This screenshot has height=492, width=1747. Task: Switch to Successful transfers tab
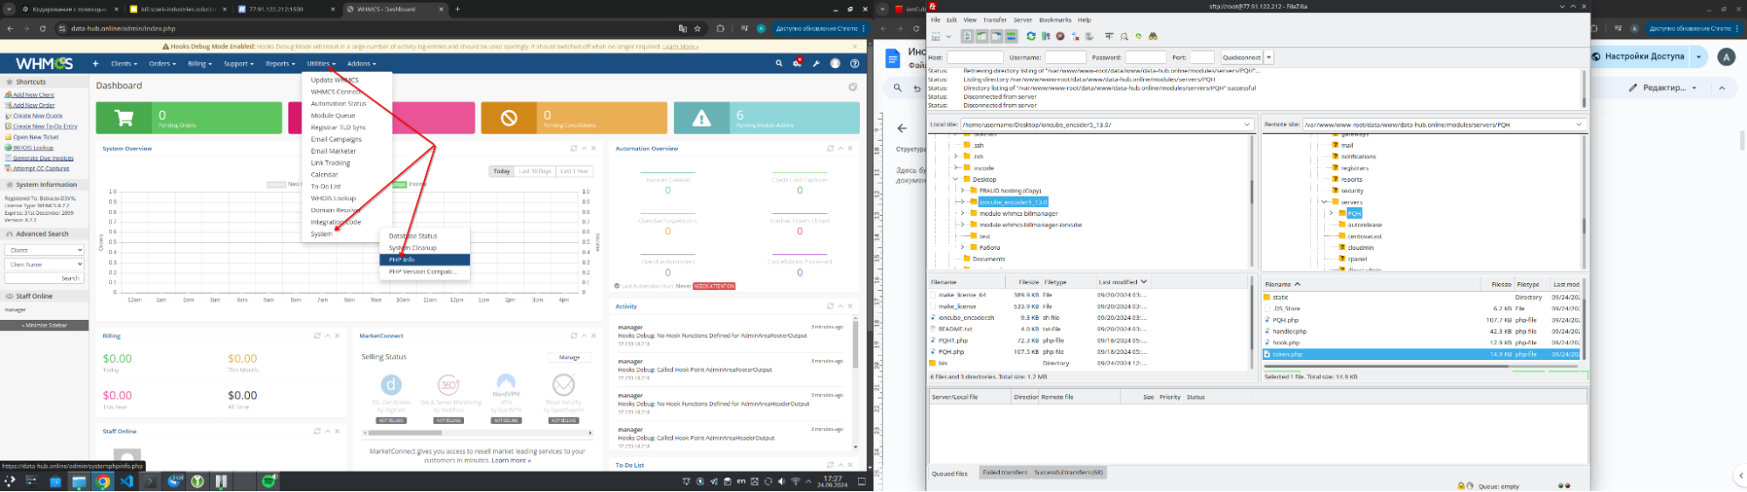tap(1068, 472)
